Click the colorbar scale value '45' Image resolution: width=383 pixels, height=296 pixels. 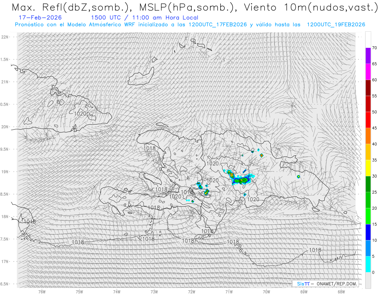(374, 128)
